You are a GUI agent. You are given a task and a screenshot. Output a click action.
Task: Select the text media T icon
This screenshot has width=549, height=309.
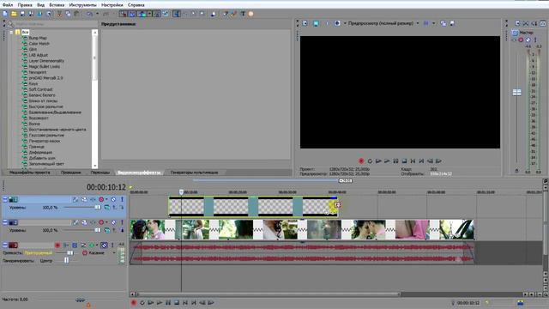pyautogui.click(x=243, y=14)
